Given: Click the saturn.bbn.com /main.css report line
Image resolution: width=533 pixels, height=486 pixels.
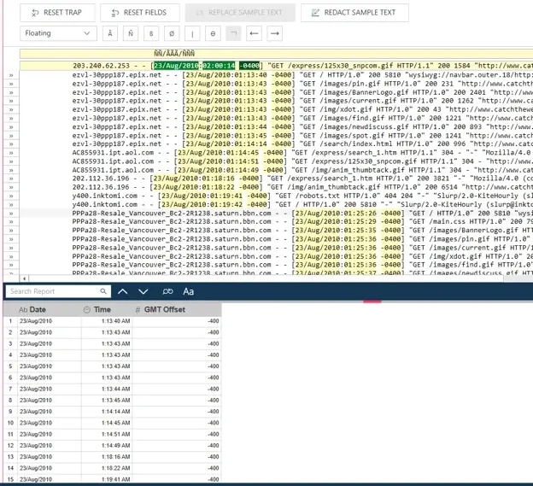Looking at the screenshot, I should pyautogui.click(x=276, y=222).
